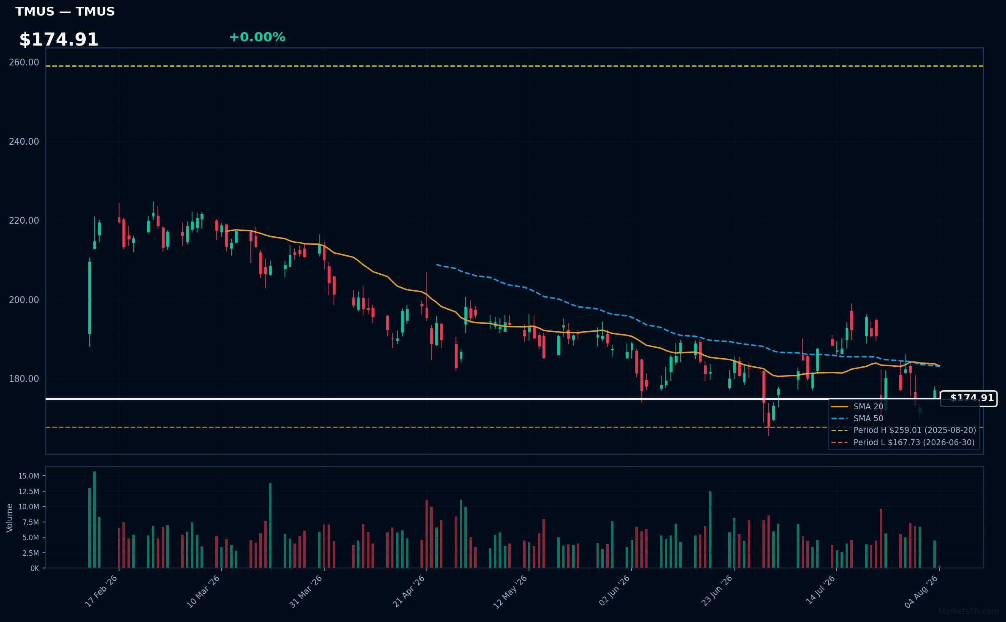Click the TMUS — TMUS chart title
The width and height of the screenshot is (1006, 622).
tap(65, 11)
